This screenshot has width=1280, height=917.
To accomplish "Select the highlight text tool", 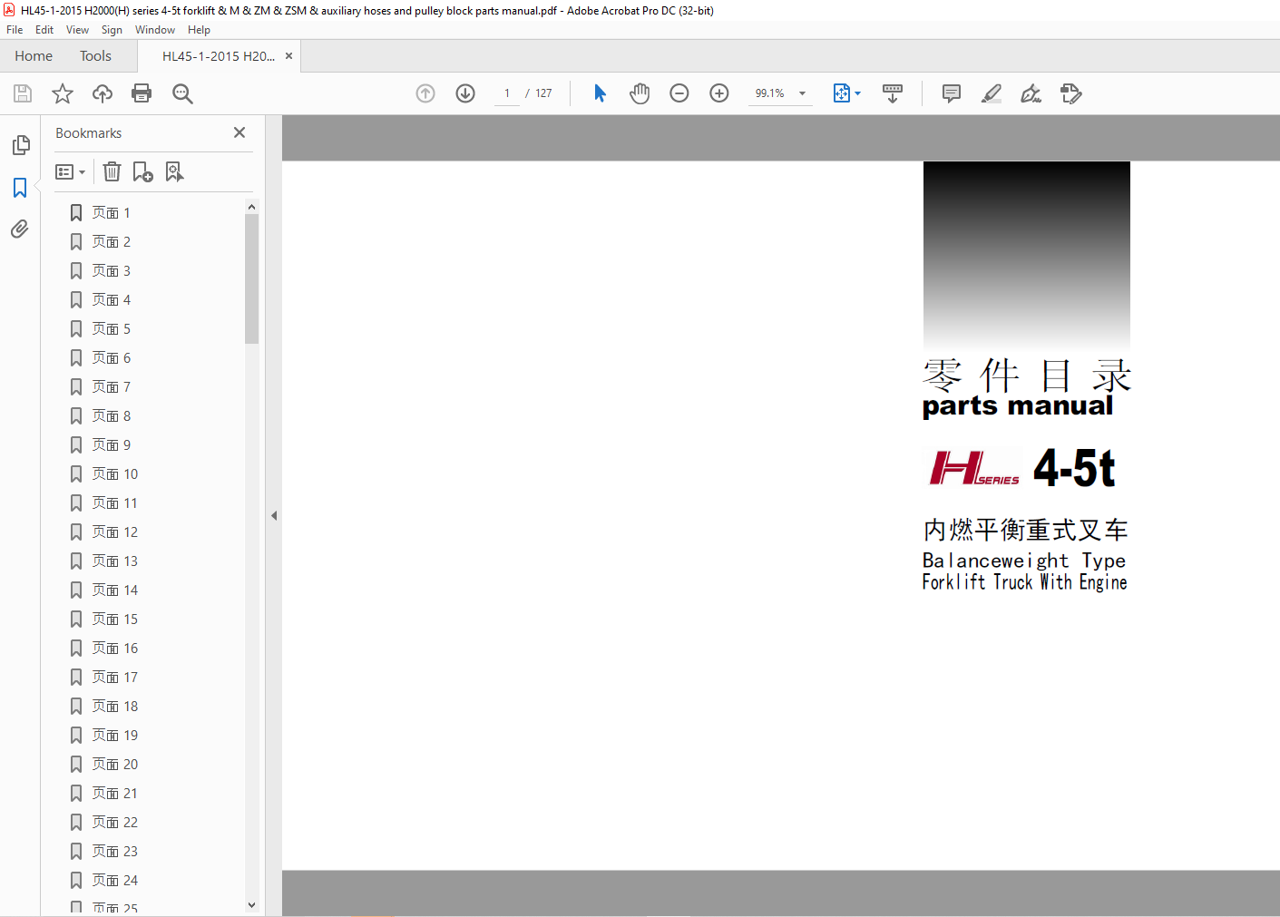I will click(x=992, y=93).
